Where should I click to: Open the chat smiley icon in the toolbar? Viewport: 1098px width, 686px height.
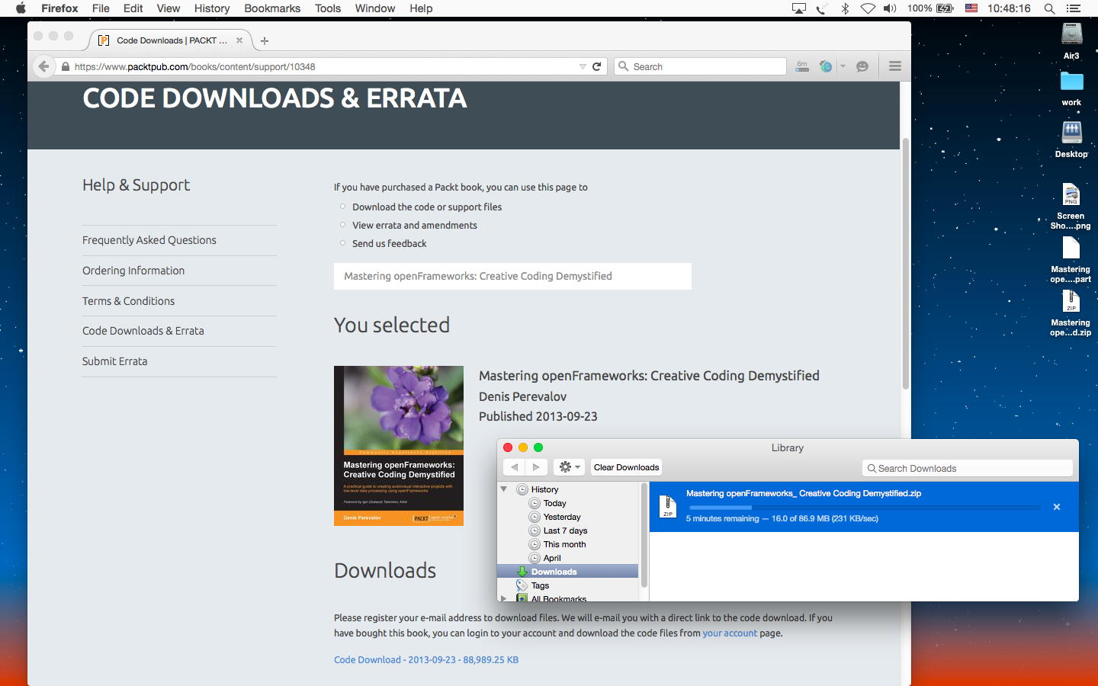(x=862, y=66)
